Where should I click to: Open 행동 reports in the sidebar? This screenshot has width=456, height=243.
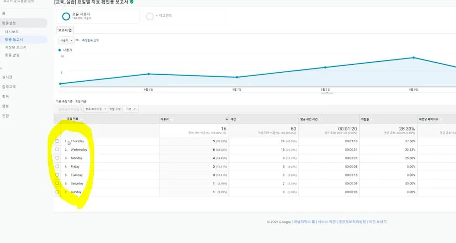pyautogui.click(x=6, y=106)
